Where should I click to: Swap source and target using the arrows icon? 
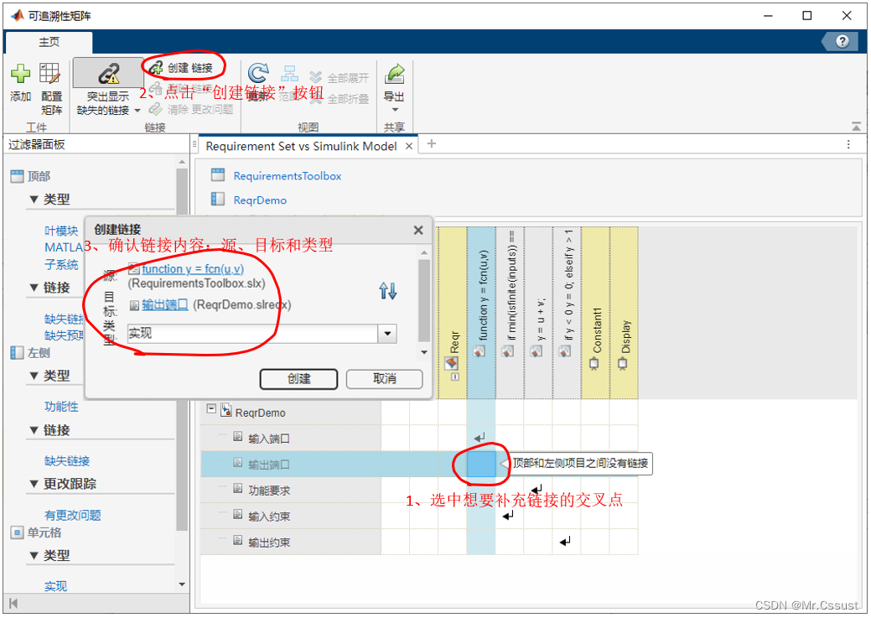point(387,291)
